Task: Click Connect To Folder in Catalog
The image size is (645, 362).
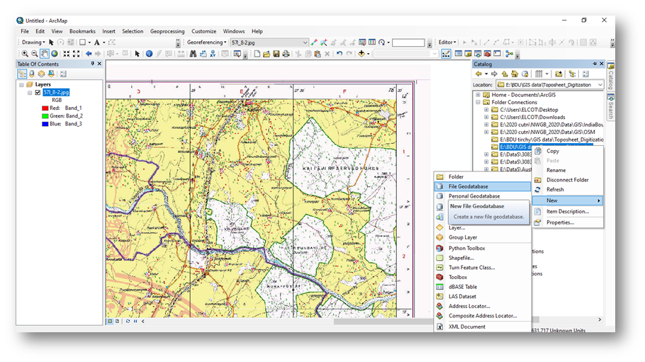Action: (x=559, y=74)
